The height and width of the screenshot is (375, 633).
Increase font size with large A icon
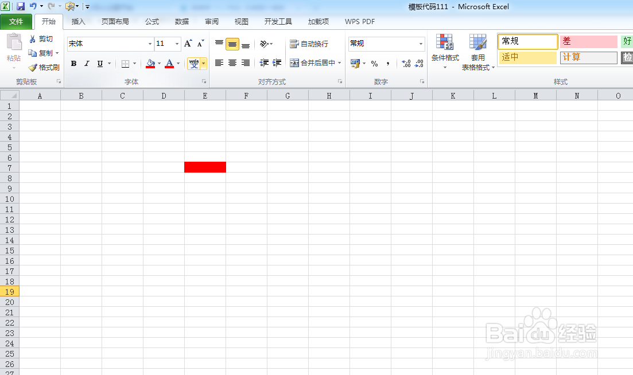(188, 43)
